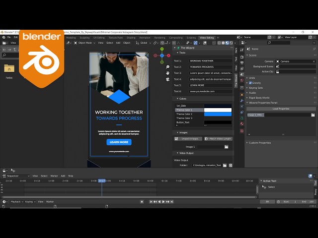This screenshot has height=238, width=318.
Task: Click the Text 5 LEARN MORE field
Action: [210, 85]
